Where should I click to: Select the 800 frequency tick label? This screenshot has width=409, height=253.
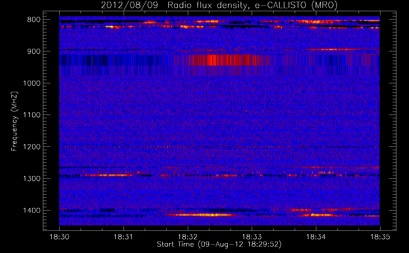pos(34,20)
